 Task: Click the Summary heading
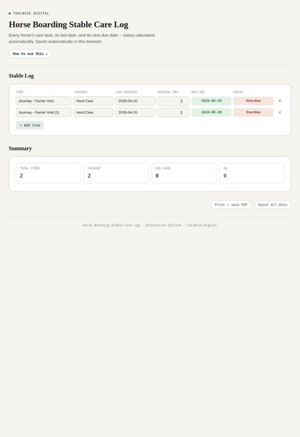[20, 149]
